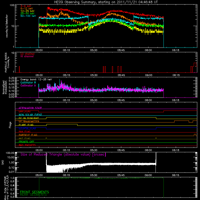Select the HI channel legend label
This screenshot has width=200, height=200.
(x=27, y=56)
